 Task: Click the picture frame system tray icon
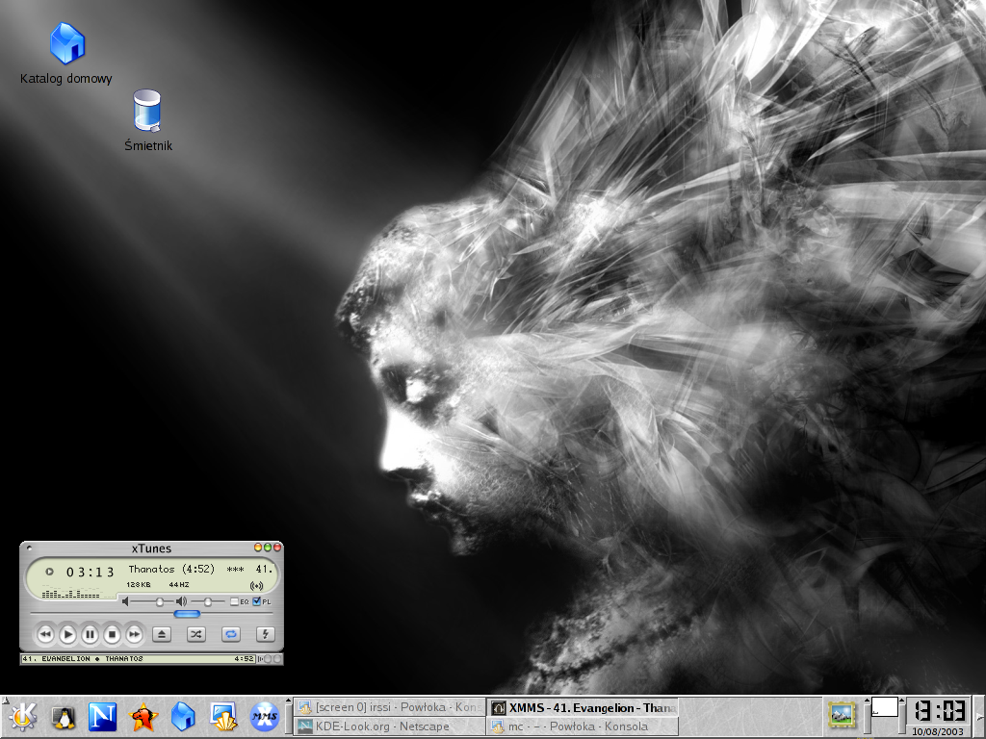[x=842, y=715]
